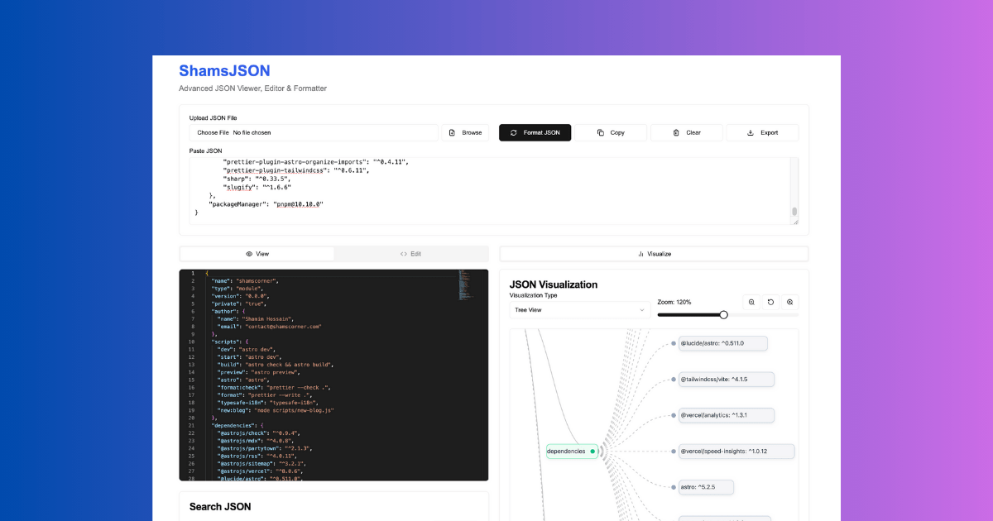Screen dimensions: 993x521
Task: Click the zoom in magnifier icon
Action: (789, 303)
